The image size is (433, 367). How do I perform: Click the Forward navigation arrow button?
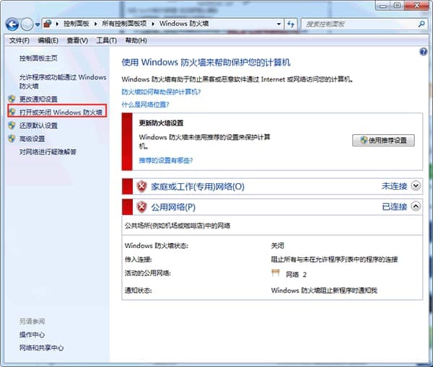point(27,25)
